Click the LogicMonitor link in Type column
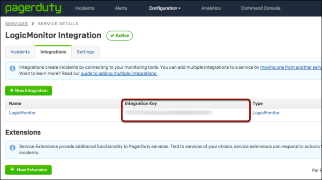The image size is (322, 180). click(x=266, y=113)
